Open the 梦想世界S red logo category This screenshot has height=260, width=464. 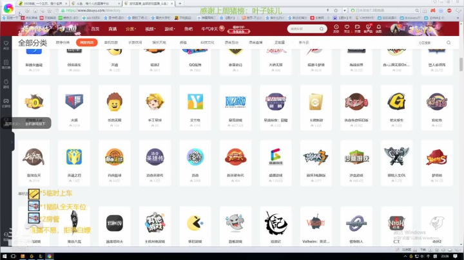click(x=436, y=163)
